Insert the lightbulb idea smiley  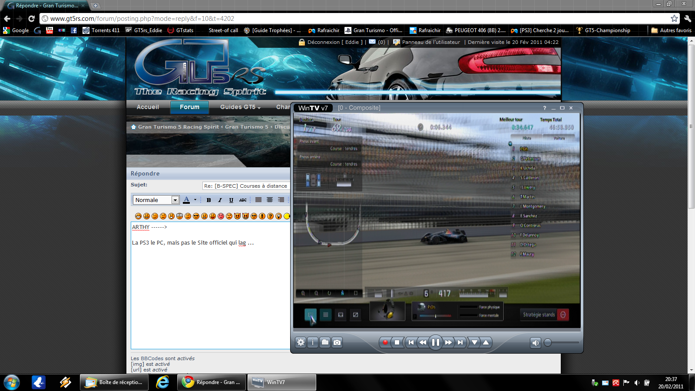(278, 216)
